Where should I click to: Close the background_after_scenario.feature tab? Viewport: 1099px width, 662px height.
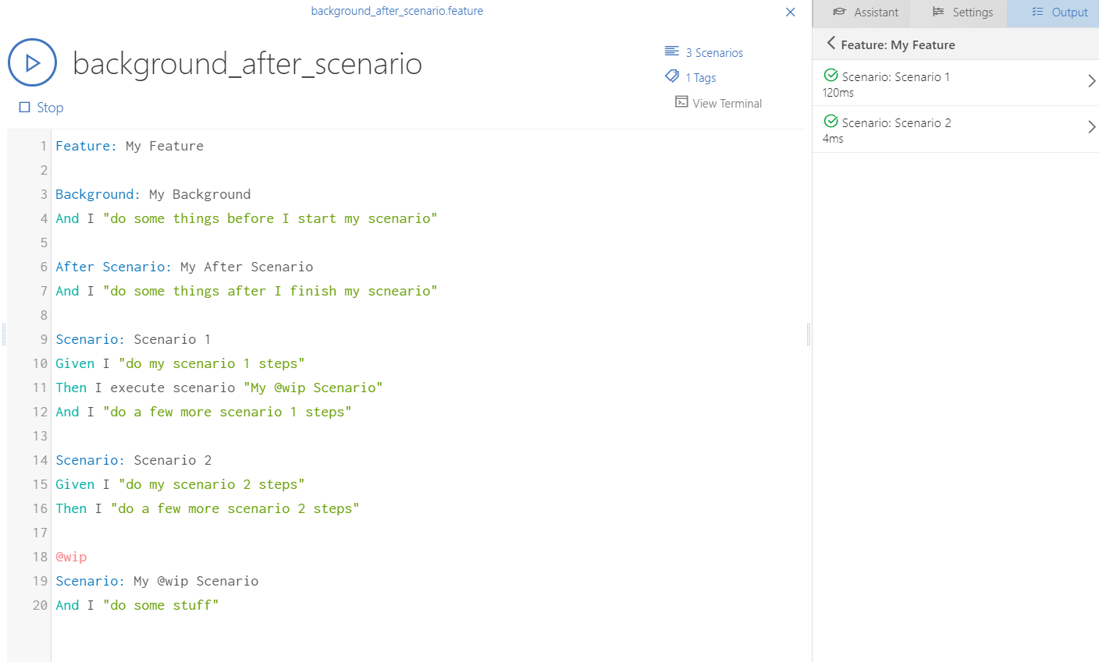791,12
